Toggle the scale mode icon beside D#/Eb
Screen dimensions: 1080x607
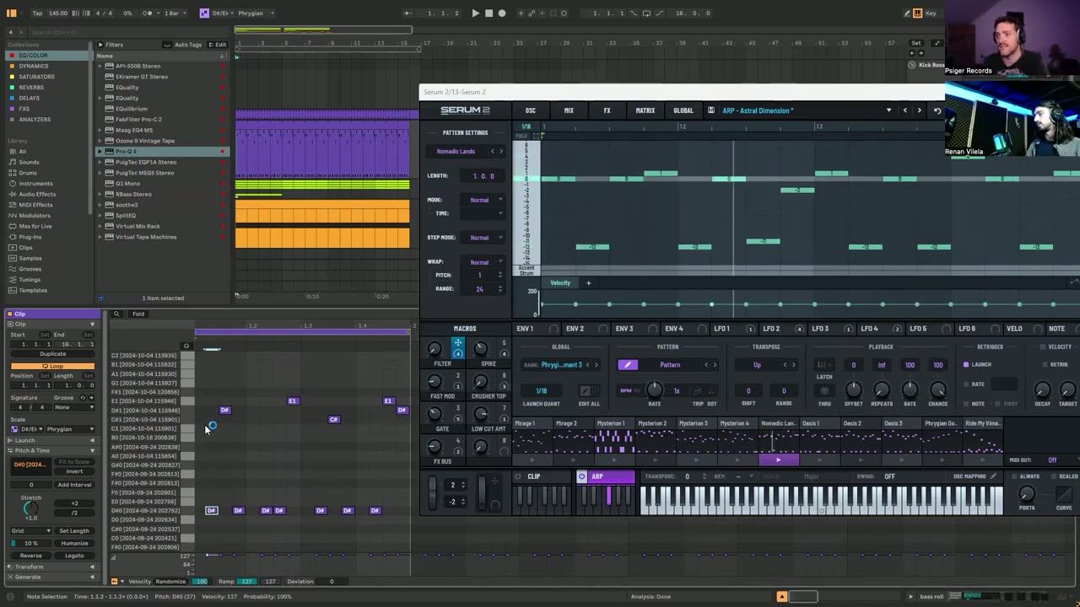point(204,13)
